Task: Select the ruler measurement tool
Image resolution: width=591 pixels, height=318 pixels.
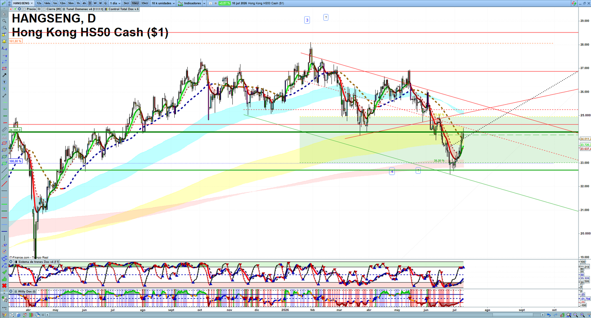Action: (4, 130)
